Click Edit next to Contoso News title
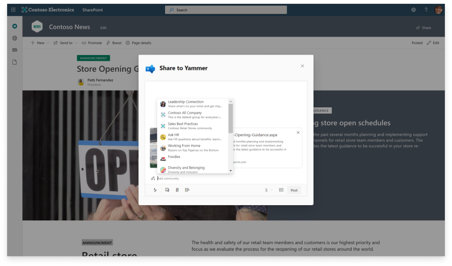The image size is (452, 266). [x=104, y=28]
